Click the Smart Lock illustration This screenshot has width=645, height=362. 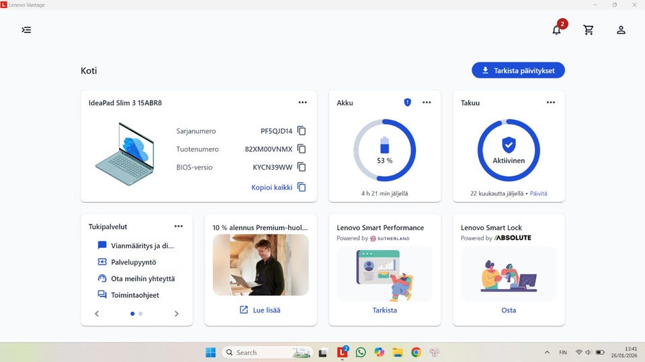(509, 274)
